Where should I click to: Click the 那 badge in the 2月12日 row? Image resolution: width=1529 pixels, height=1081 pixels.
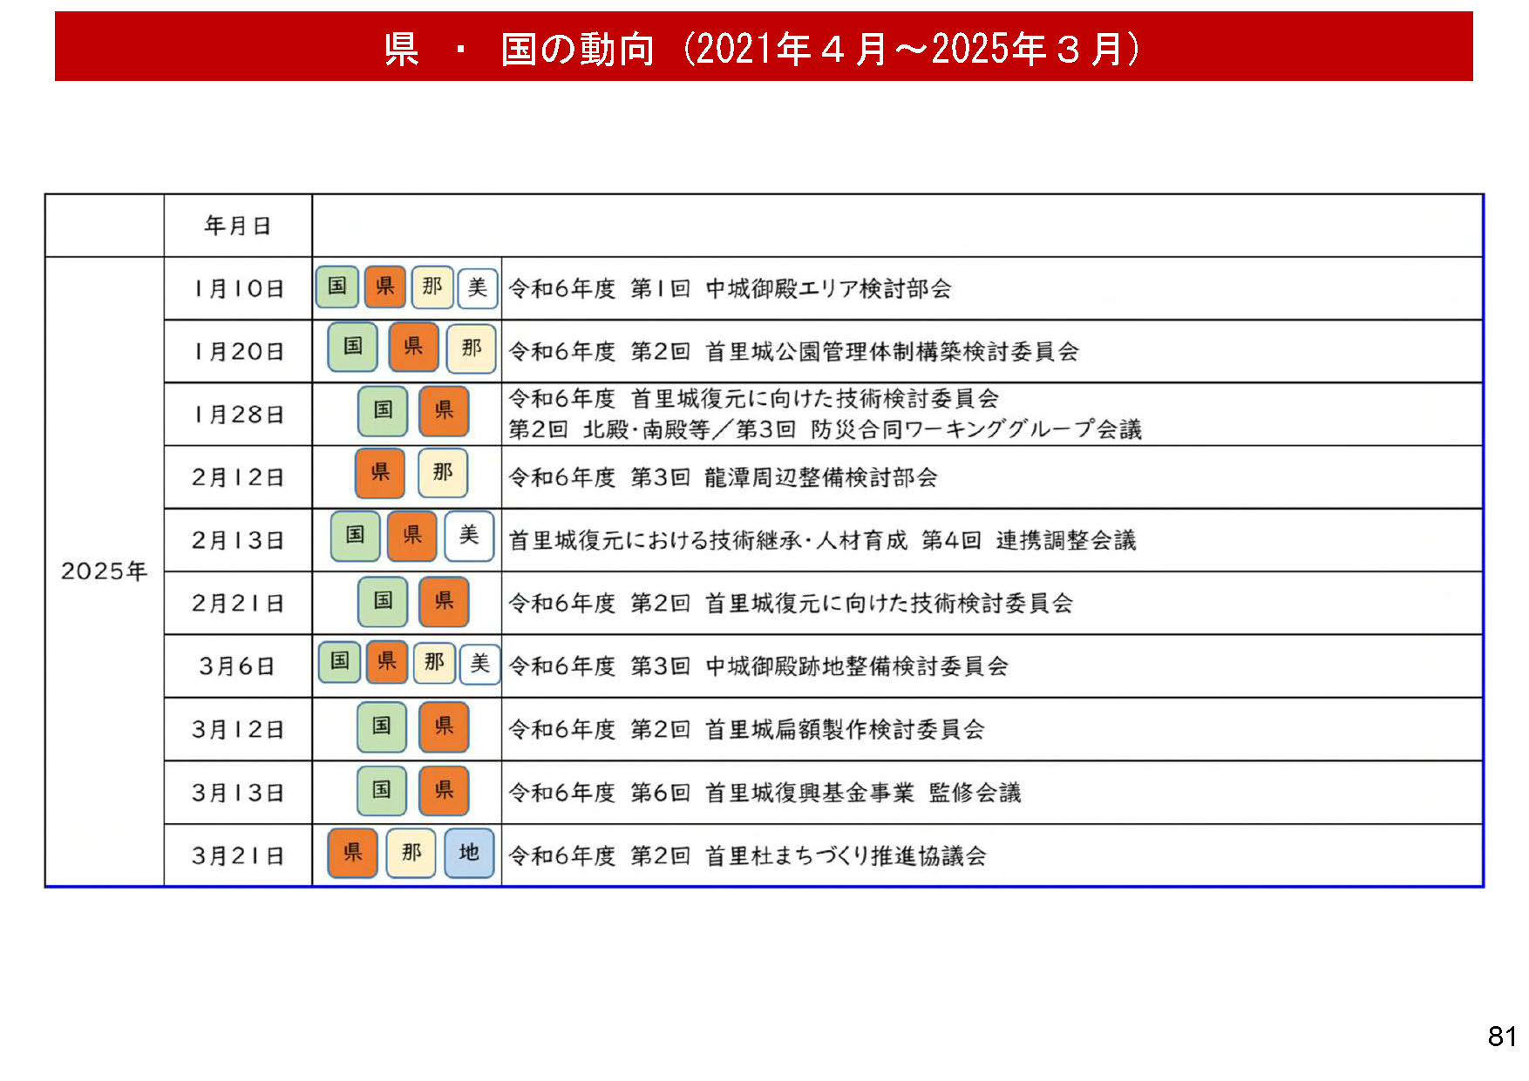[443, 473]
